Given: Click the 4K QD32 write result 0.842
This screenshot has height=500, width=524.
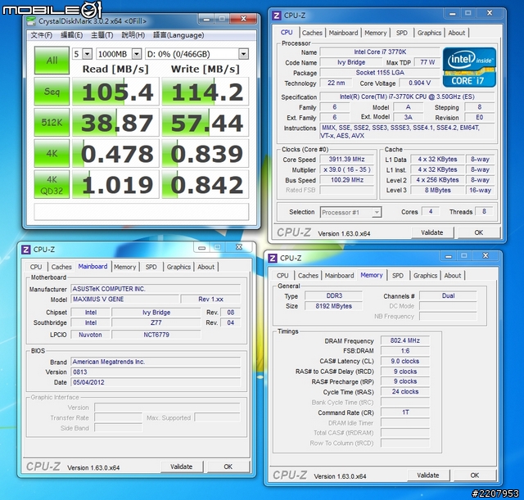Looking at the screenshot, I should tap(206, 184).
